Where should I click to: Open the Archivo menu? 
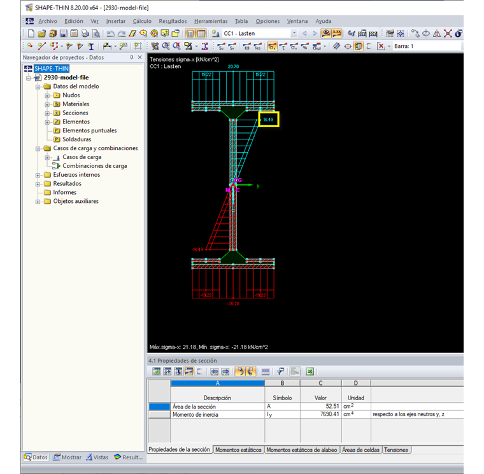48,21
